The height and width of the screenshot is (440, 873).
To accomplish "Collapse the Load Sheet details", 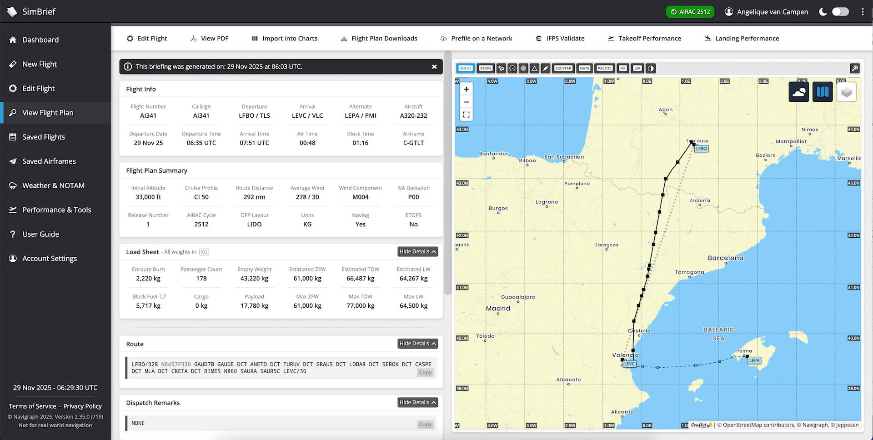I will click(417, 252).
